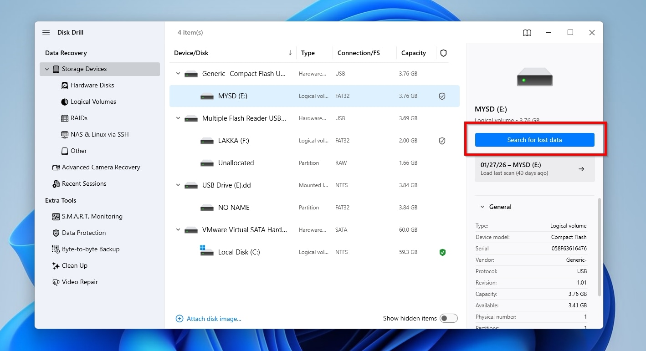The height and width of the screenshot is (351, 646).
Task: Open Hardware Disks in sidebar
Action: (x=92, y=86)
